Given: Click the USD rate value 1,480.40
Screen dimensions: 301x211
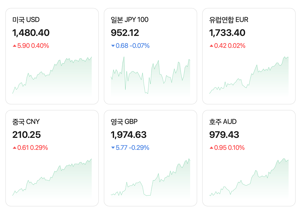Looking at the screenshot, I should point(31,33).
